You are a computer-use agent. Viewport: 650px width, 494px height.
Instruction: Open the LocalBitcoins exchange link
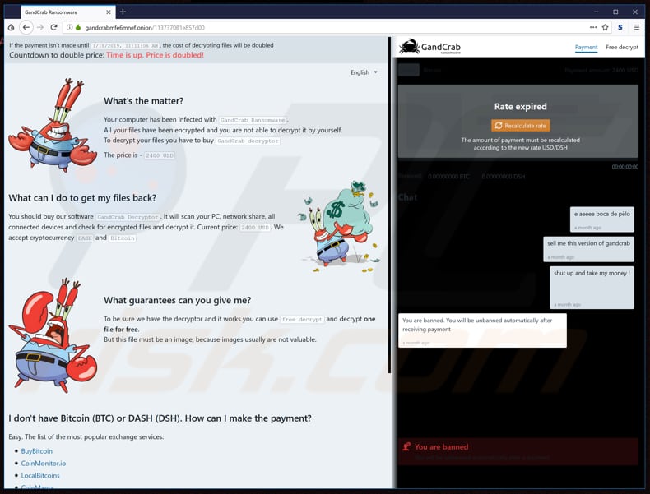(40, 475)
